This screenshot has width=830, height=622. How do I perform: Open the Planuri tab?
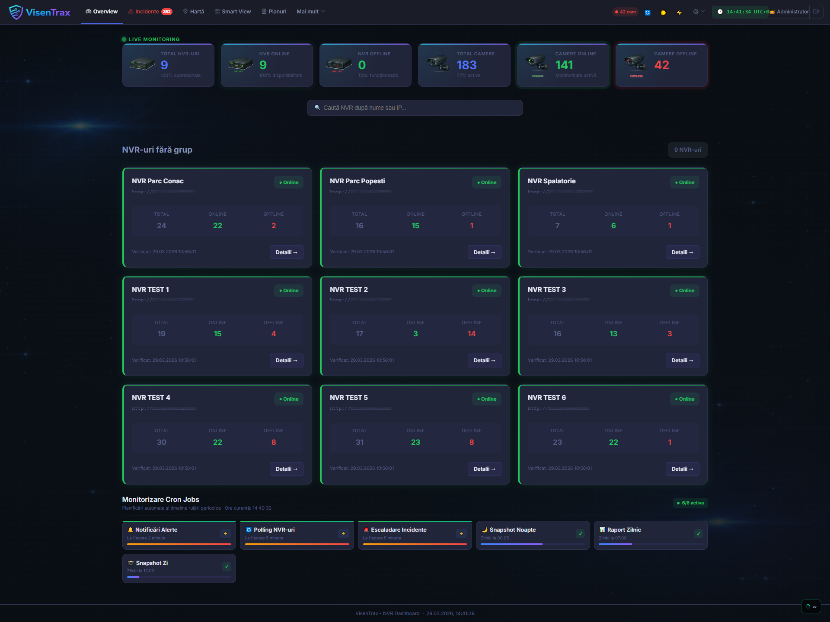tap(274, 12)
